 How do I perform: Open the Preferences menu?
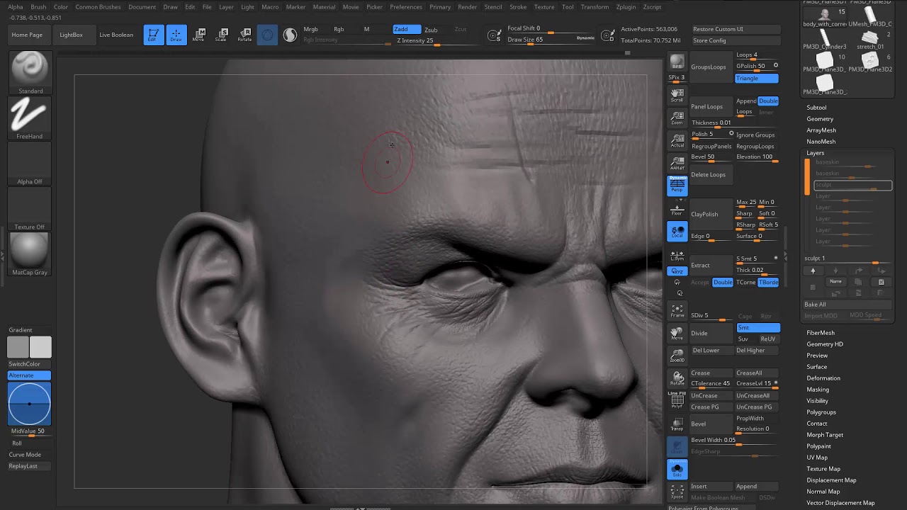tap(406, 7)
